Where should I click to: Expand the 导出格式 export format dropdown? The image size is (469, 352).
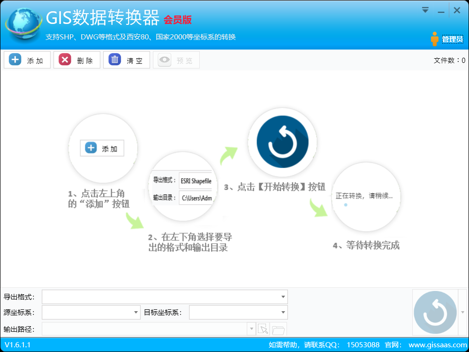click(283, 297)
